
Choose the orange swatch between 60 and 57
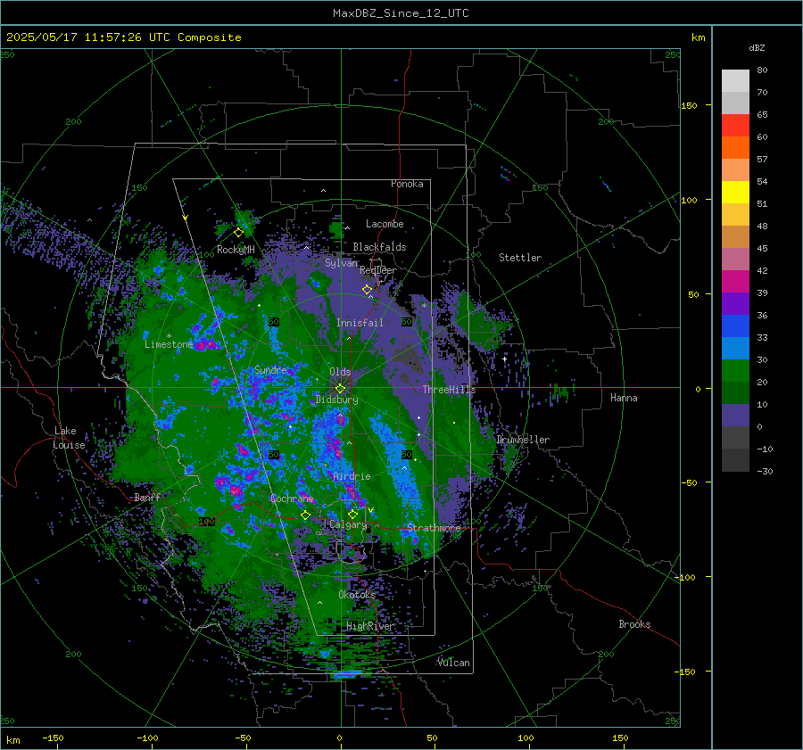(735, 148)
